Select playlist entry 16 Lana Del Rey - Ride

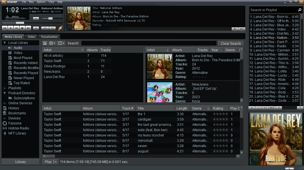[x=274, y=80]
